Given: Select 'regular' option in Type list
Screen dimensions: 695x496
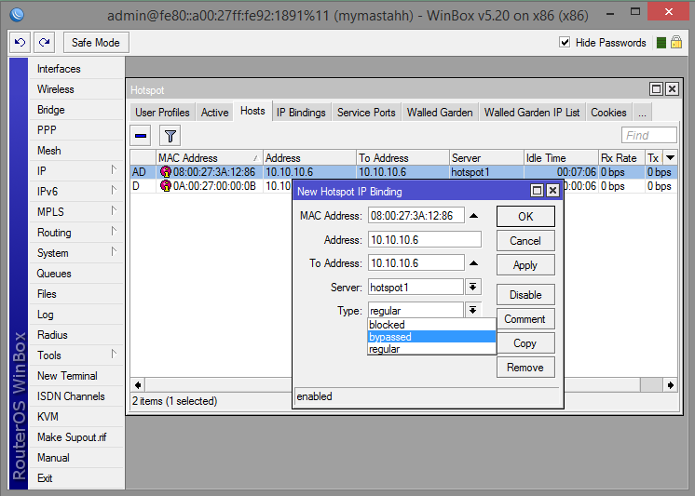Looking at the screenshot, I should [x=431, y=349].
